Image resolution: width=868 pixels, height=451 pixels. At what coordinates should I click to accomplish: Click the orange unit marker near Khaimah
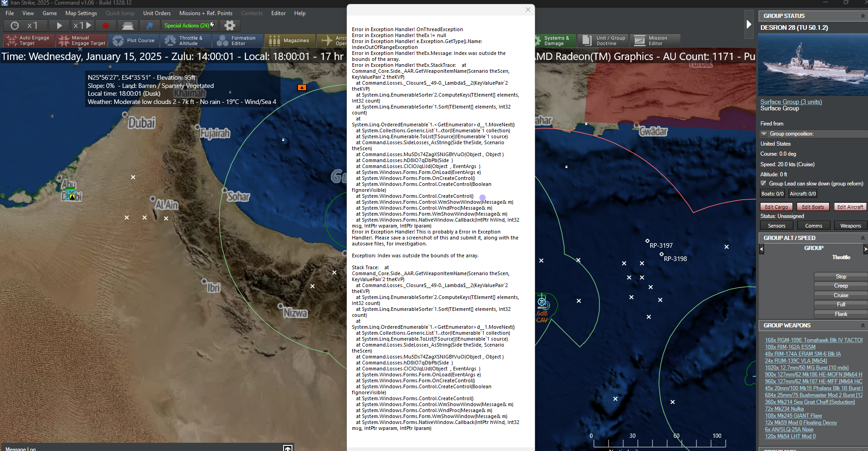[302, 87]
